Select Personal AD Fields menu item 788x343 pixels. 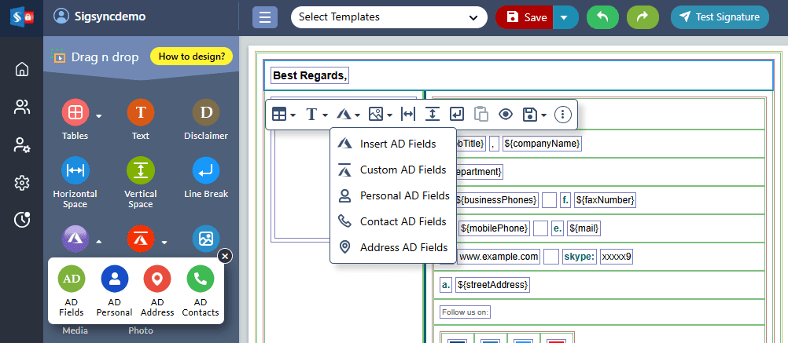click(393, 195)
